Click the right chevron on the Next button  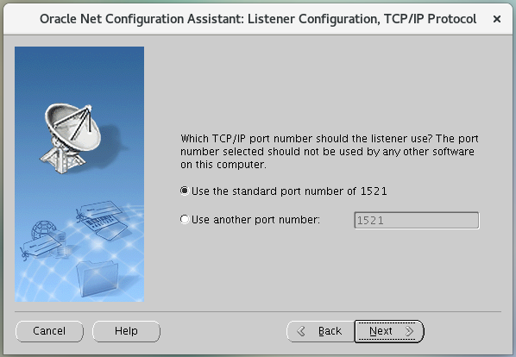point(410,331)
